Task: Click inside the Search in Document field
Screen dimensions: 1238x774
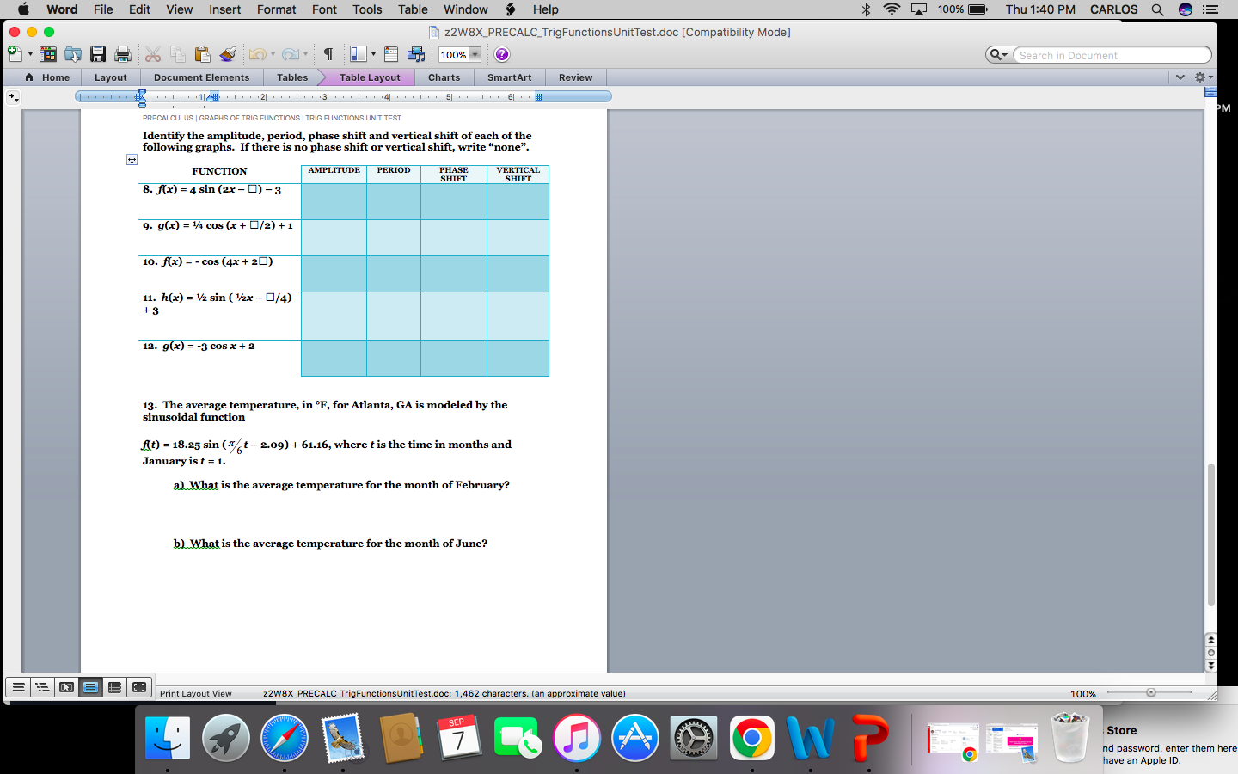Action: tap(1109, 54)
